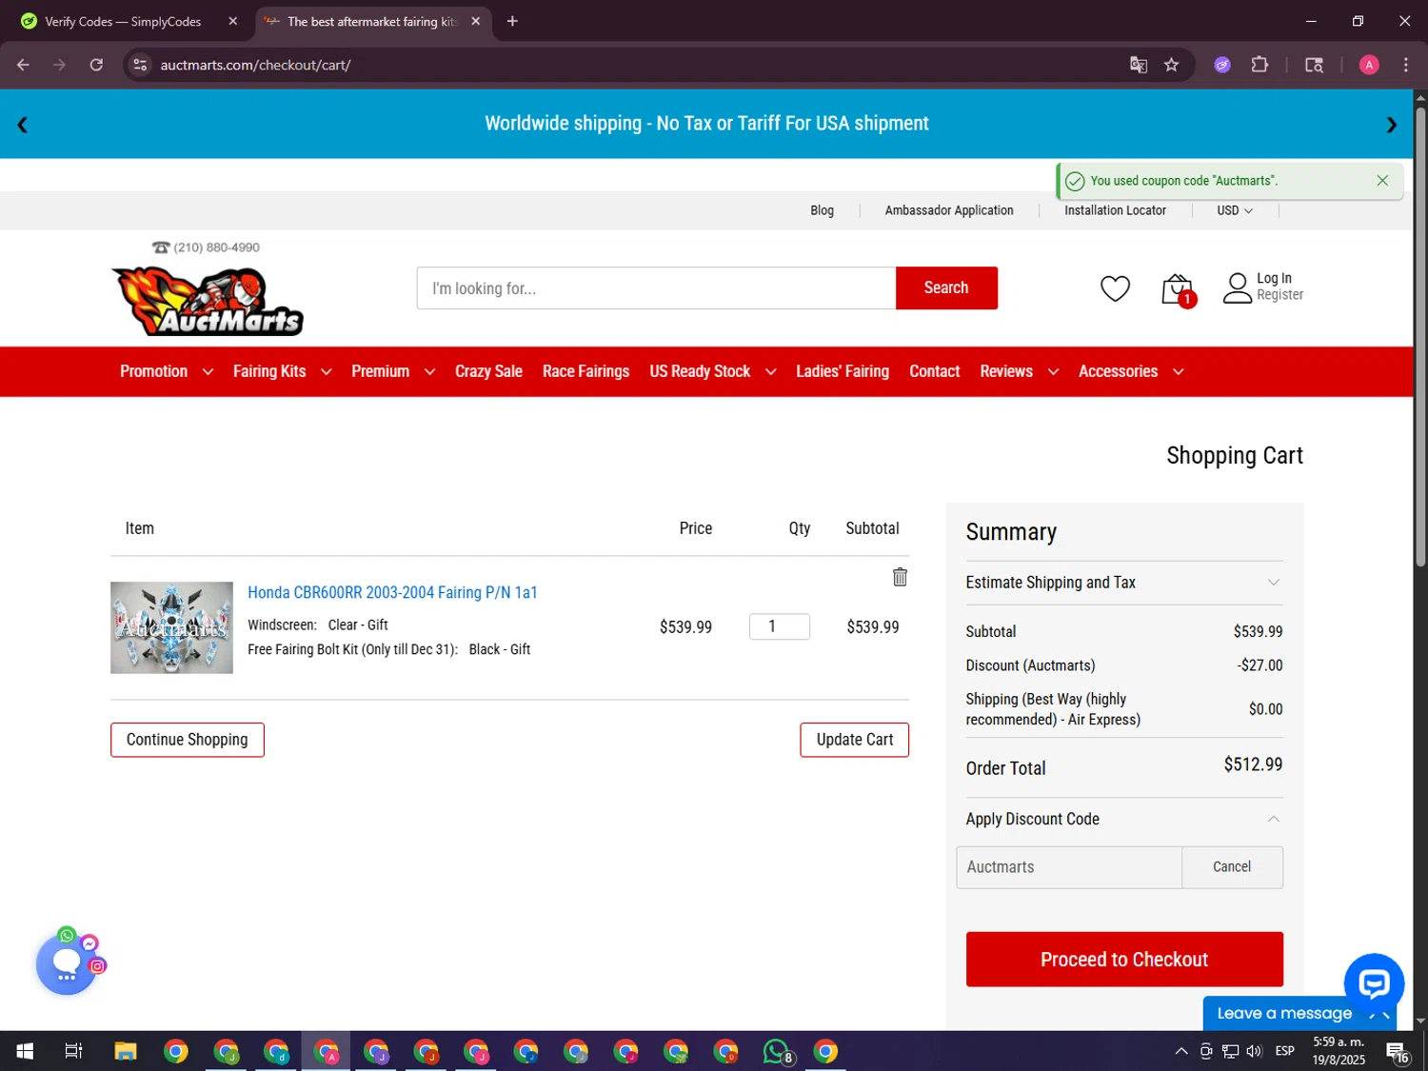This screenshot has height=1071, width=1428.
Task: Open the Blog link
Action: pos(822,210)
